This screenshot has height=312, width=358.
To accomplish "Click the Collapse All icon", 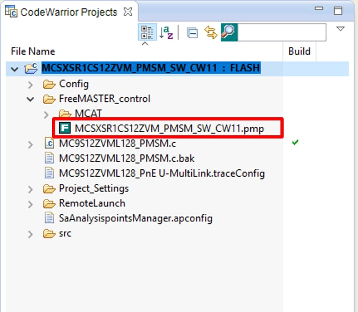I will (192, 33).
